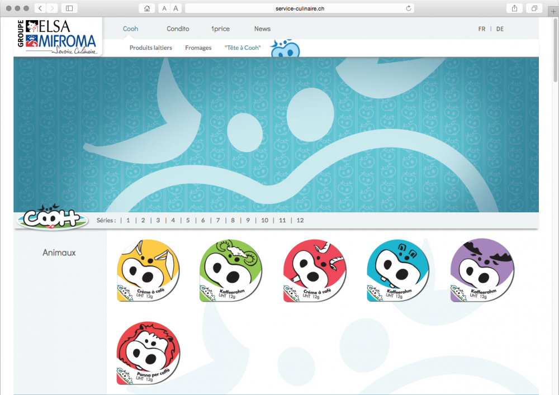Open the Share toolbar icon
Viewport: 559px width, 395px height.
[514, 8]
